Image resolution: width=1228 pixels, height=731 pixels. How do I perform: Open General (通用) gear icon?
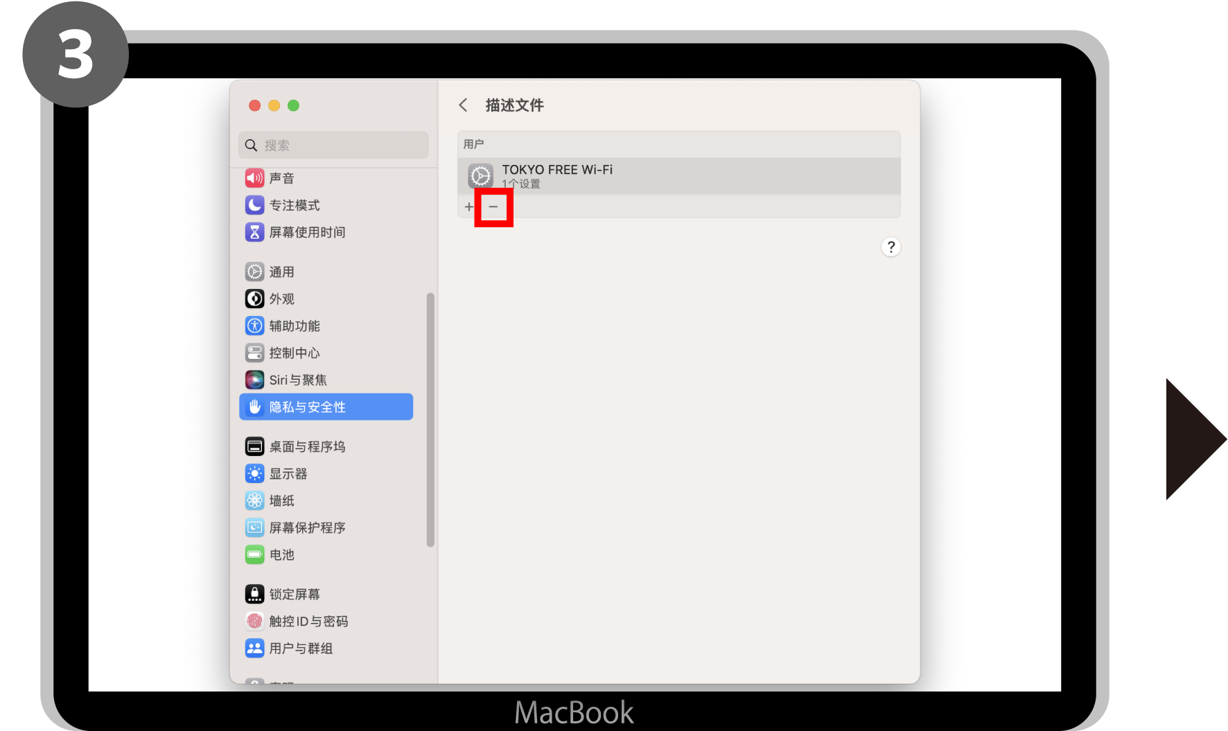(254, 272)
